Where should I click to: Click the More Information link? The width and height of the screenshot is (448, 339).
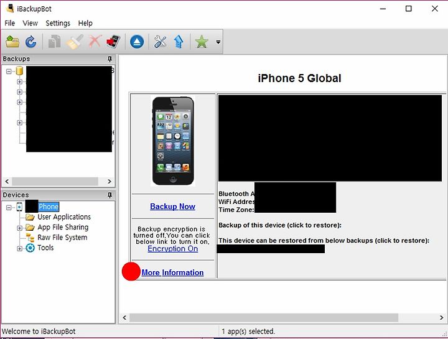click(x=172, y=272)
